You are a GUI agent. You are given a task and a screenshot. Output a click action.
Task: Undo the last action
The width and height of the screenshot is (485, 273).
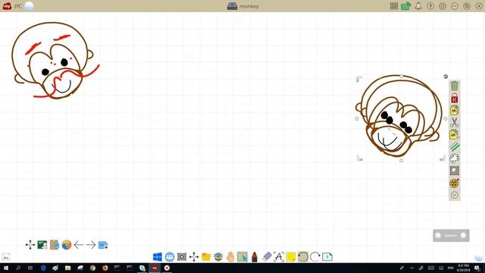[x=303, y=257]
